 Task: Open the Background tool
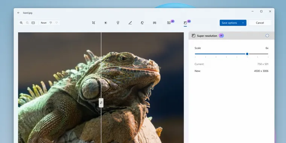click(155, 23)
